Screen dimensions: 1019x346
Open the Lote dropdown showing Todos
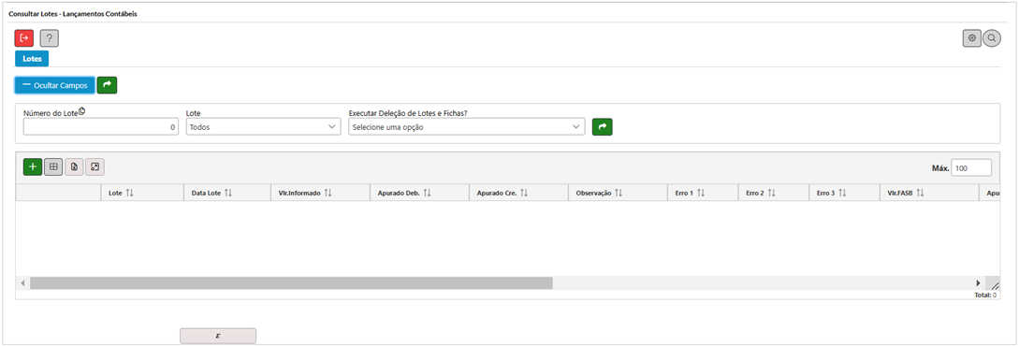[x=263, y=127]
